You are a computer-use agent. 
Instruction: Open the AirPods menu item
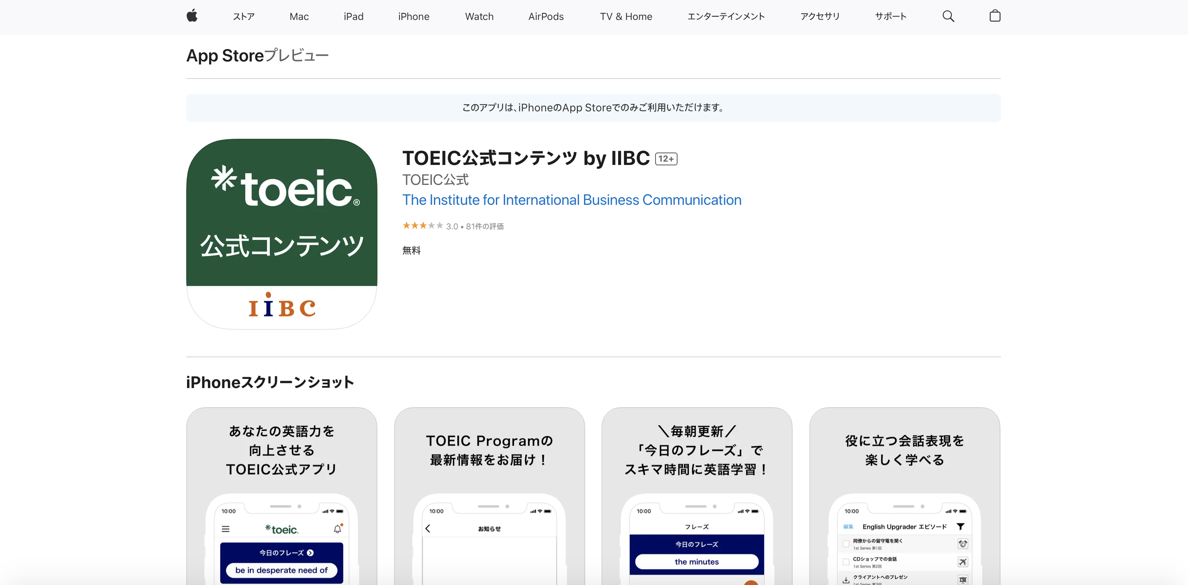click(x=546, y=17)
